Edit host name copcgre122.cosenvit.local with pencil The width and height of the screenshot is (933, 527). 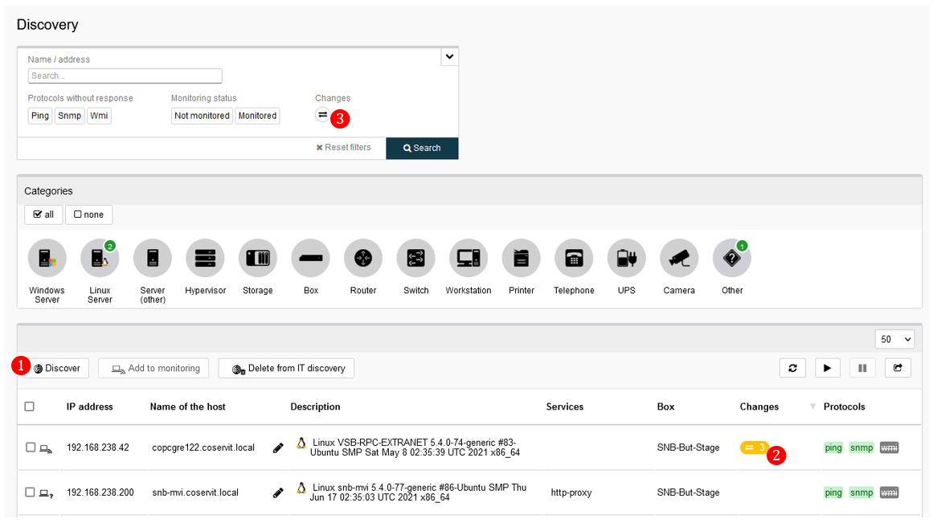pos(278,448)
